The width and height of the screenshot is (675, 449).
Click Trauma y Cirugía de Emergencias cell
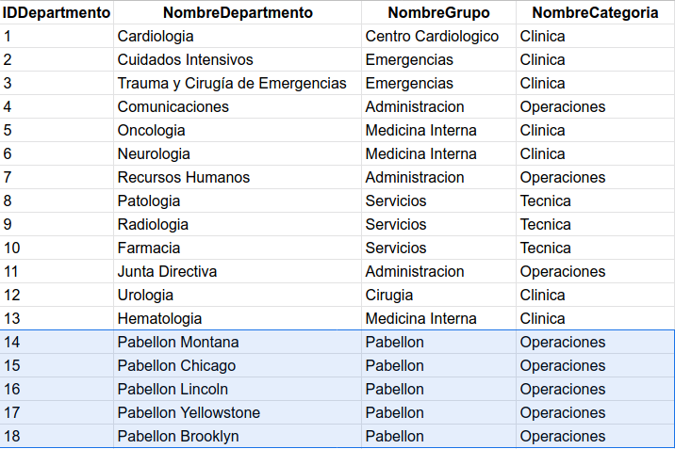pyautogui.click(x=238, y=84)
